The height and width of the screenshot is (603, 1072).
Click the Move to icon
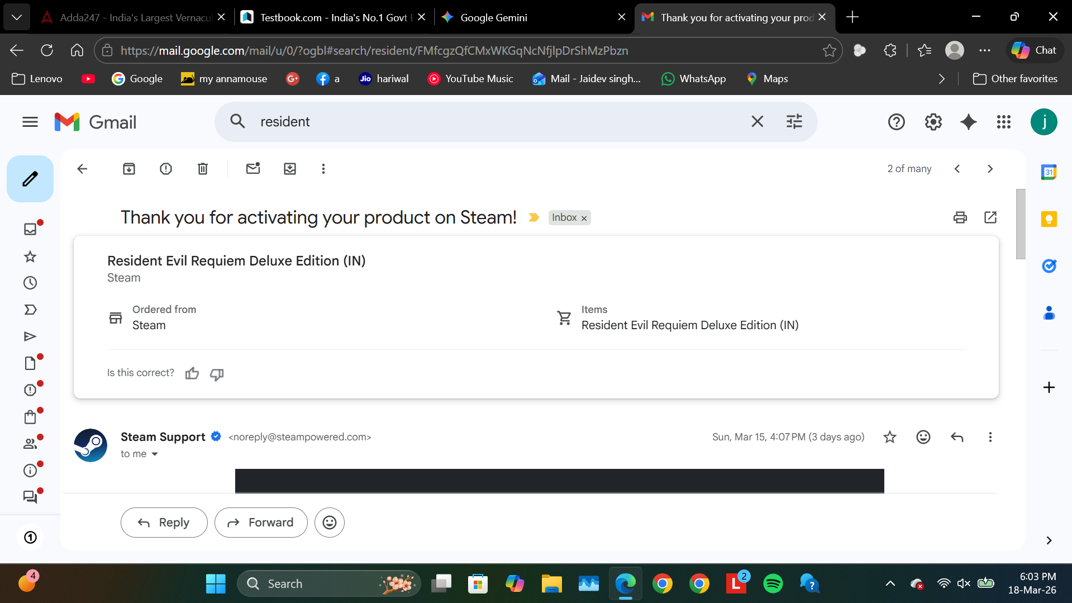coord(290,169)
